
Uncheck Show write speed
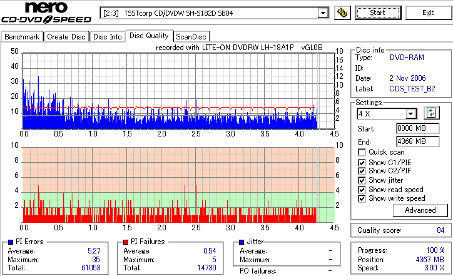362,198
